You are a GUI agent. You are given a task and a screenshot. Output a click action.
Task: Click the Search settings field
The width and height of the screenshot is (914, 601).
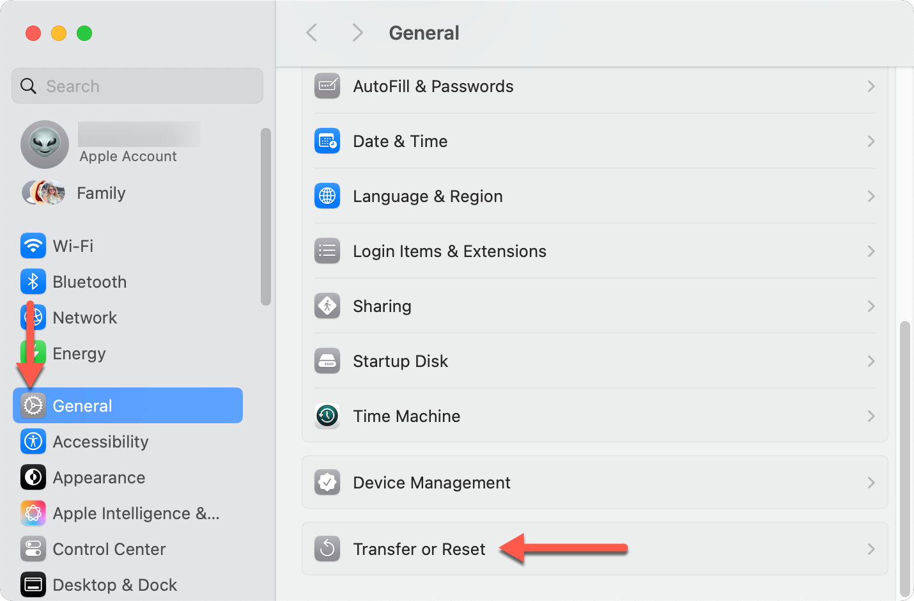(137, 86)
